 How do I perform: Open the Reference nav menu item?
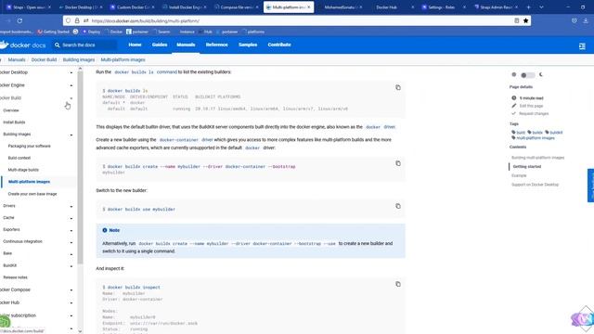pyautogui.click(x=216, y=45)
